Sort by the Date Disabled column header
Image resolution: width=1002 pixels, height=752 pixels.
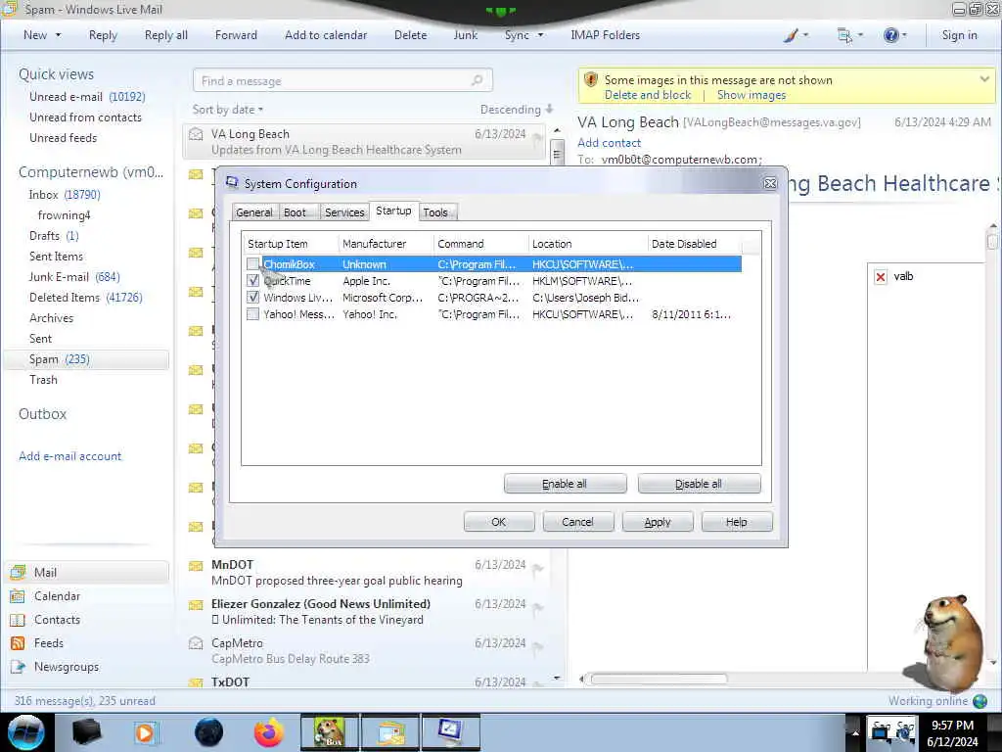694,244
